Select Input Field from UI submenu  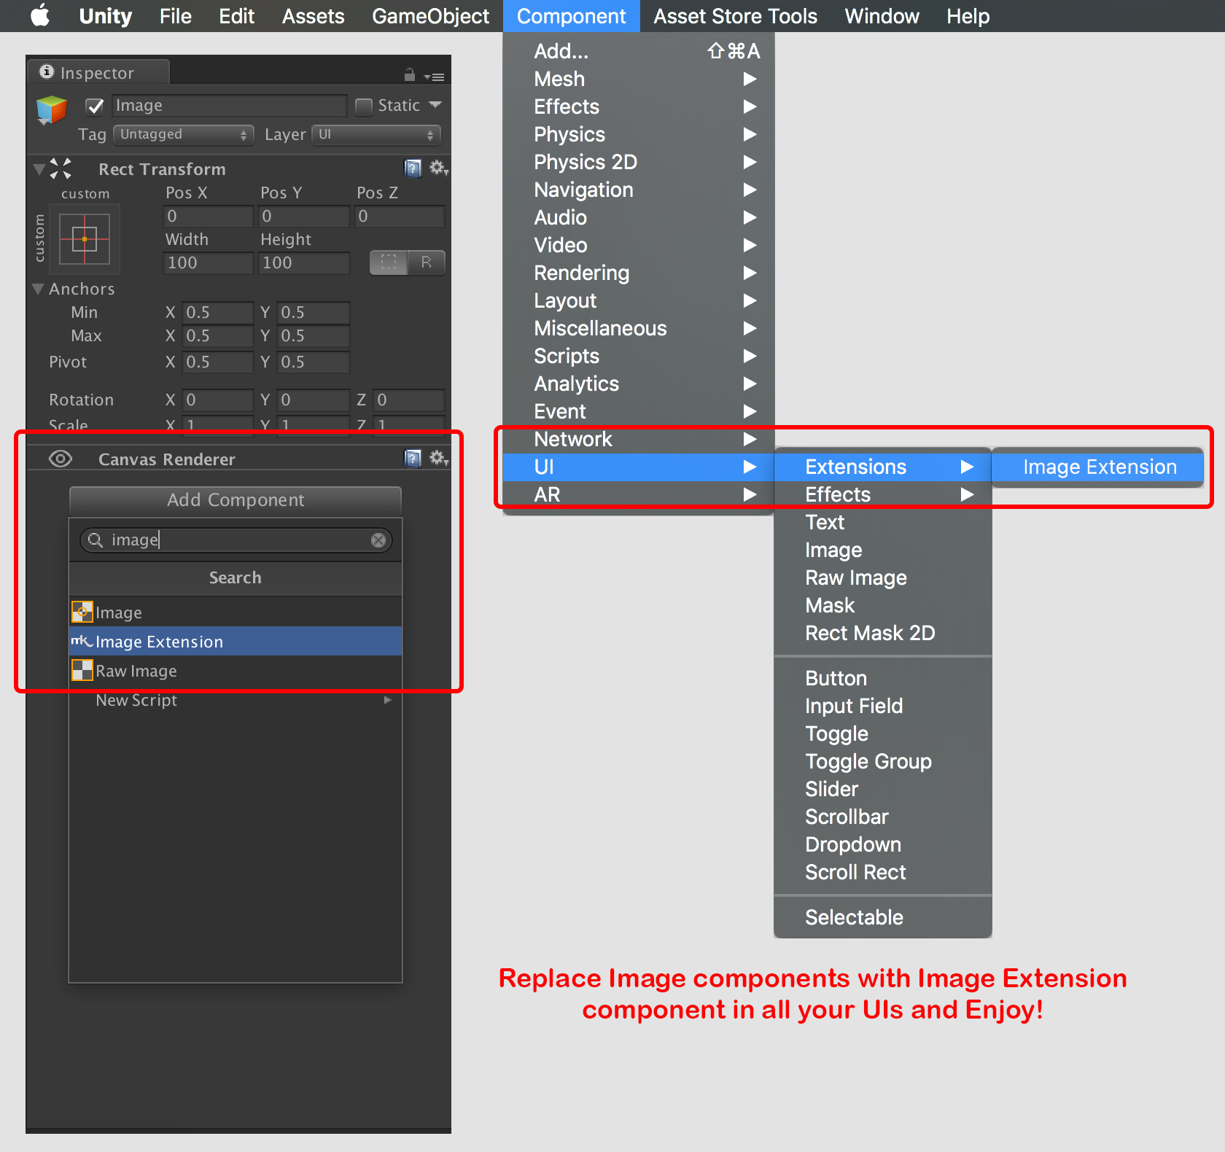coord(882,706)
